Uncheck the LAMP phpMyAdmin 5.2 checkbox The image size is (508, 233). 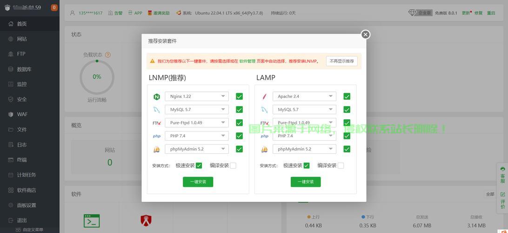[x=347, y=149]
